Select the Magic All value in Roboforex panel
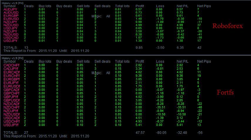 108,16
